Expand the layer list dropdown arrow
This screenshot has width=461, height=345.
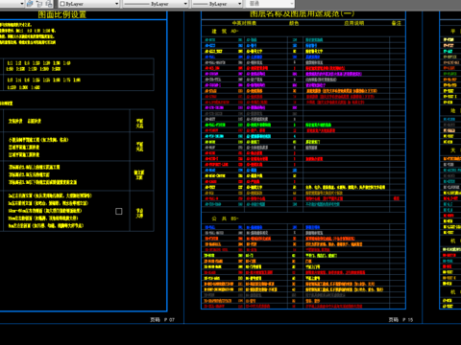click(22, 4)
